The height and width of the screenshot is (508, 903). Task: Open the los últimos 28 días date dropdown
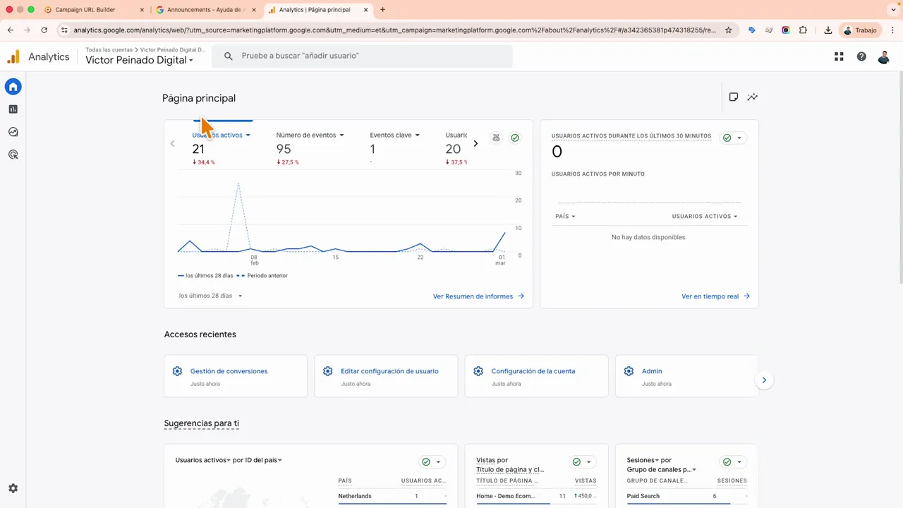click(x=210, y=296)
